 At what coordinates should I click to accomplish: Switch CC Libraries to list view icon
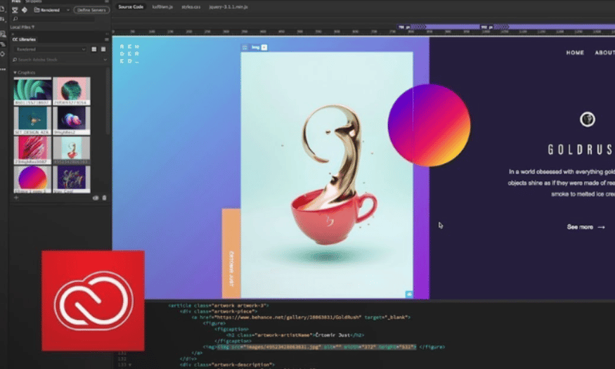[x=103, y=49]
